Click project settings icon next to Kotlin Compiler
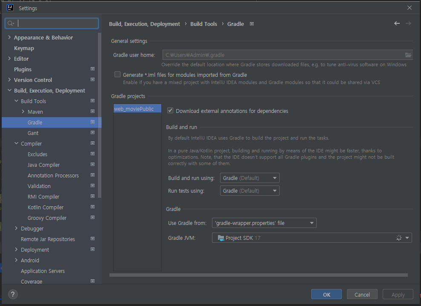This screenshot has width=421, height=306. point(93,207)
